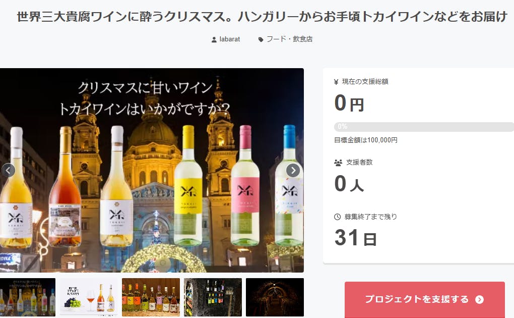Click the tag icon beside フード・飲食店
The width and height of the screenshot is (514, 318).
261,40
